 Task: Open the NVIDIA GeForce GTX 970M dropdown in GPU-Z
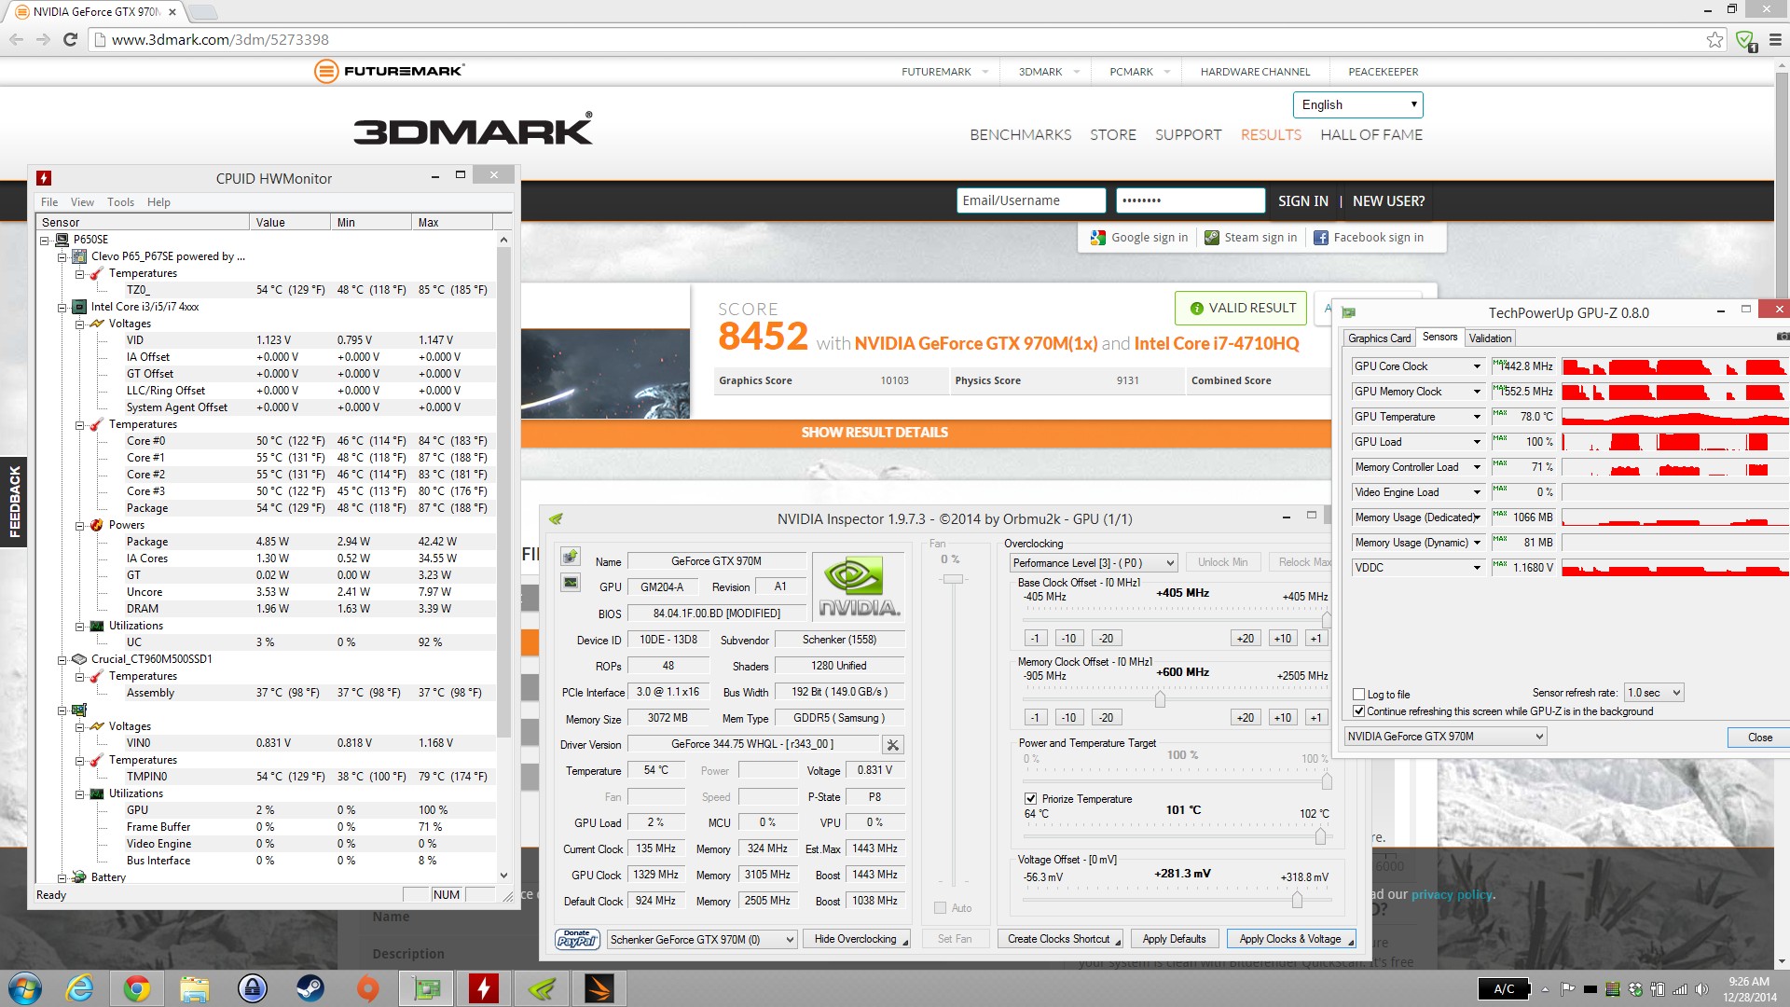coord(1445,736)
